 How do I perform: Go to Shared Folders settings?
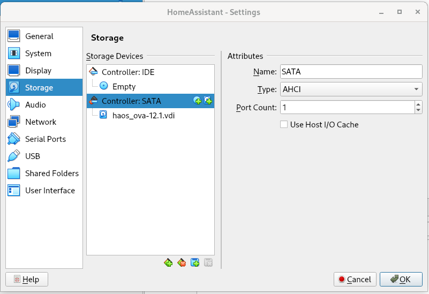tap(51, 174)
